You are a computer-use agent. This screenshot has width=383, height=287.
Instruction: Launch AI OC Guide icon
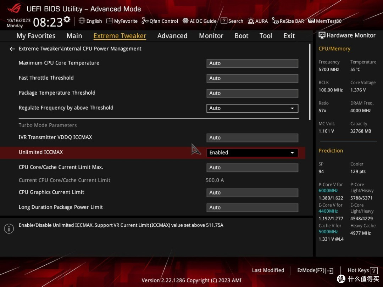185,21
